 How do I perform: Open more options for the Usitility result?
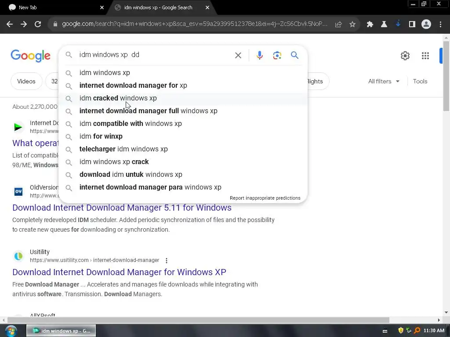tap(167, 260)
